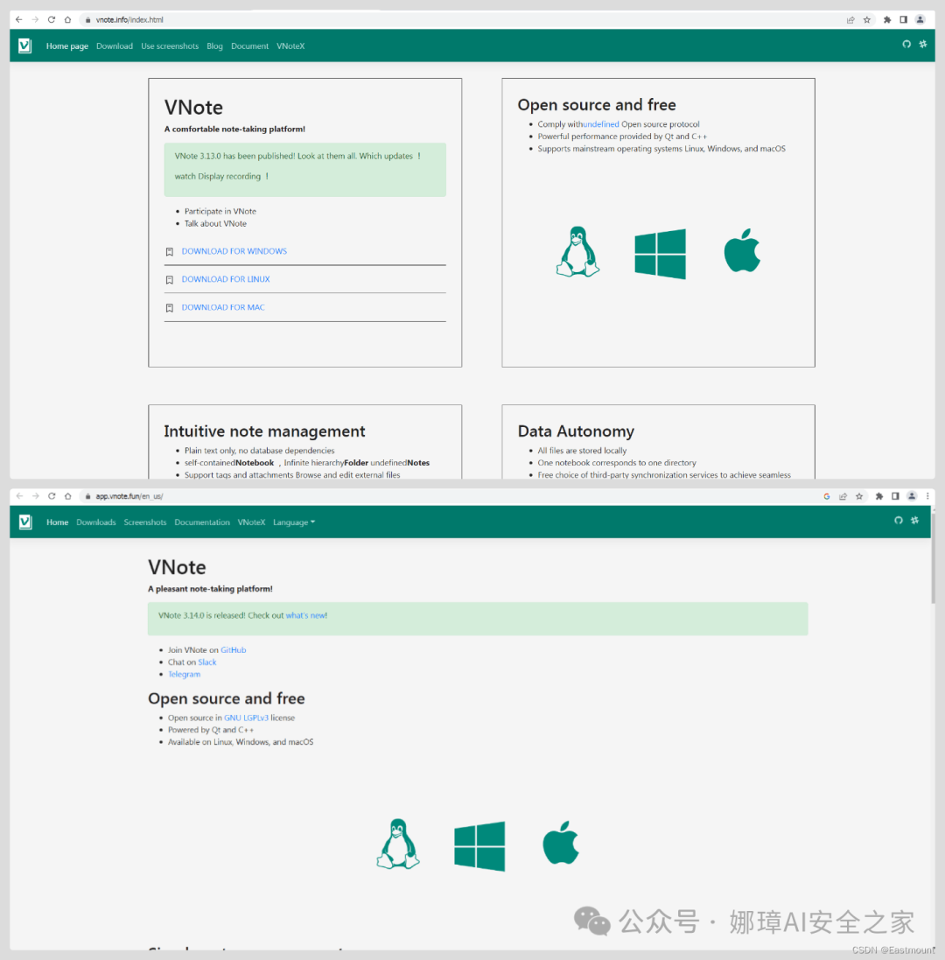The height and width of the screenshot is (960, 945).
Task: Open the Telegram link
Action: 185,674
